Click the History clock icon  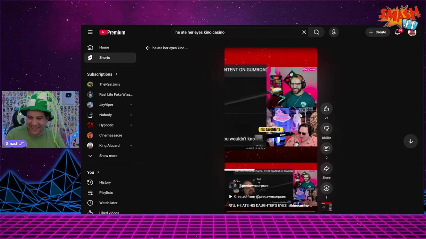(90, 182)
